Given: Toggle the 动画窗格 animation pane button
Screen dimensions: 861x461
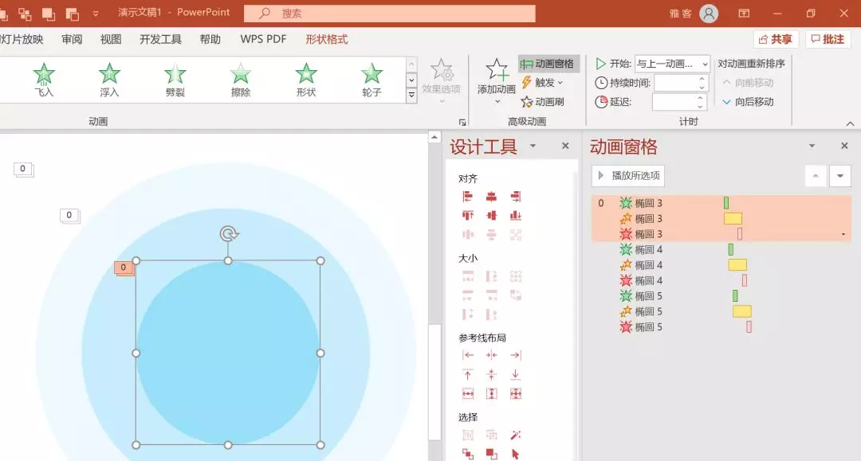Looking at the screenshot, I should 548,64.
